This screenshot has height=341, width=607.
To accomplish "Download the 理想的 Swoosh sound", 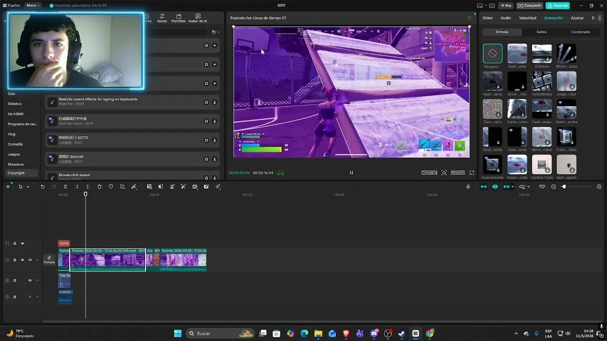I will (x=214, y=159).
